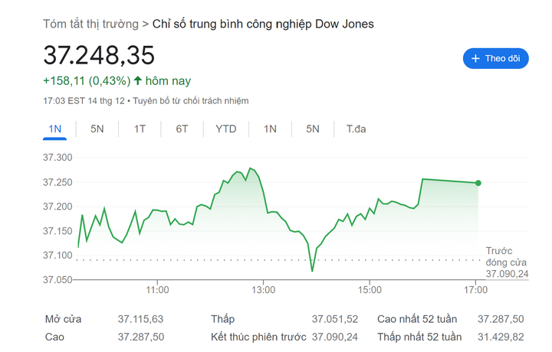Select the 1T one-month range tab
Screen dimensions: 552x352
[140, 129]
